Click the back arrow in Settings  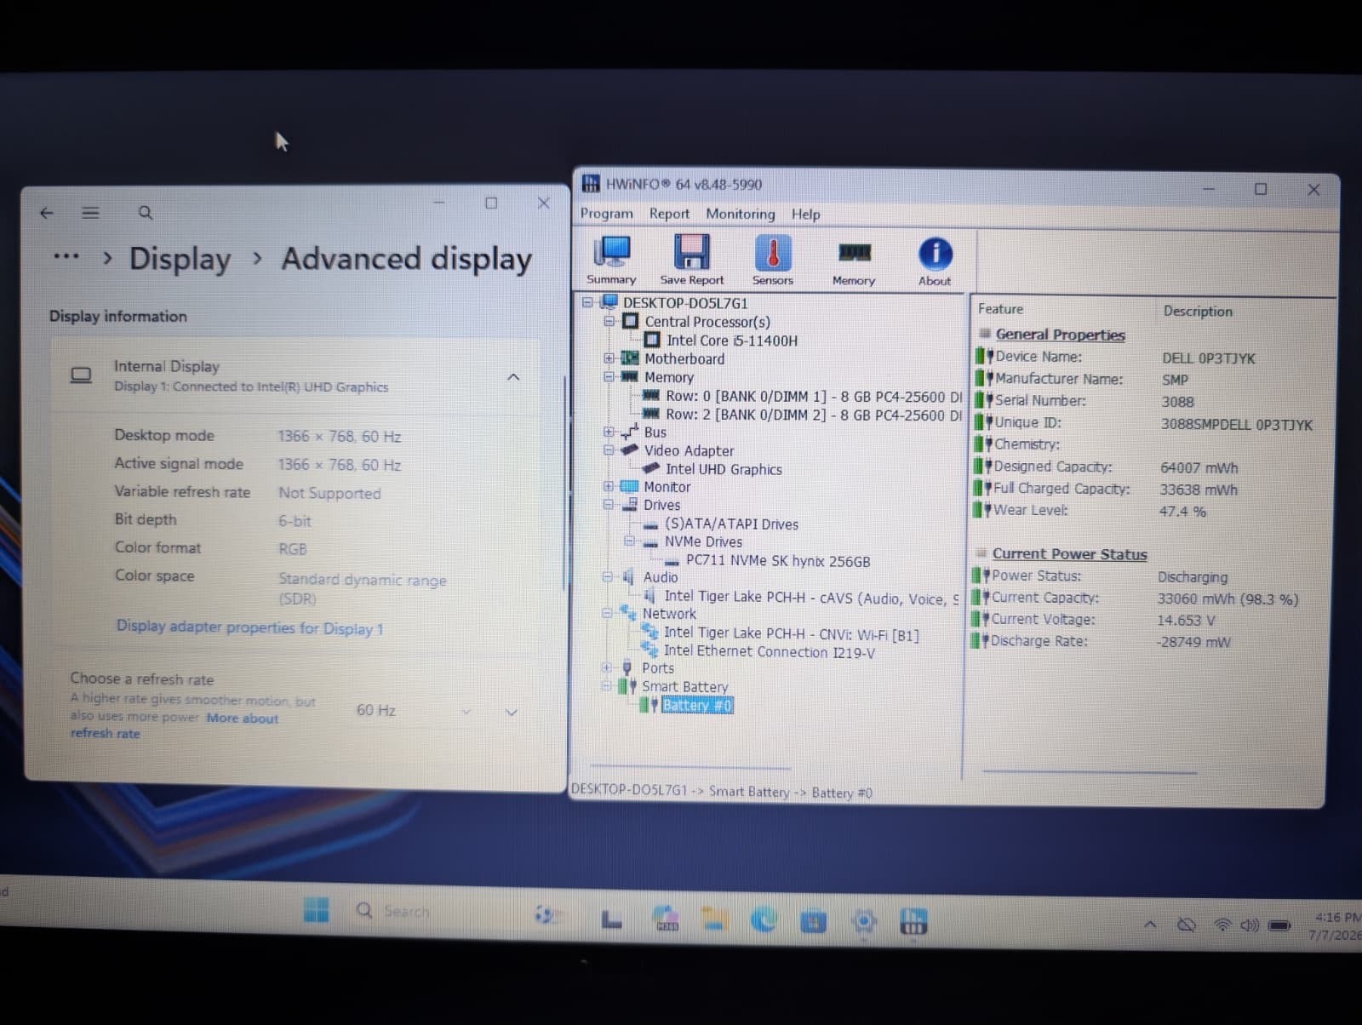pos(47,213)
